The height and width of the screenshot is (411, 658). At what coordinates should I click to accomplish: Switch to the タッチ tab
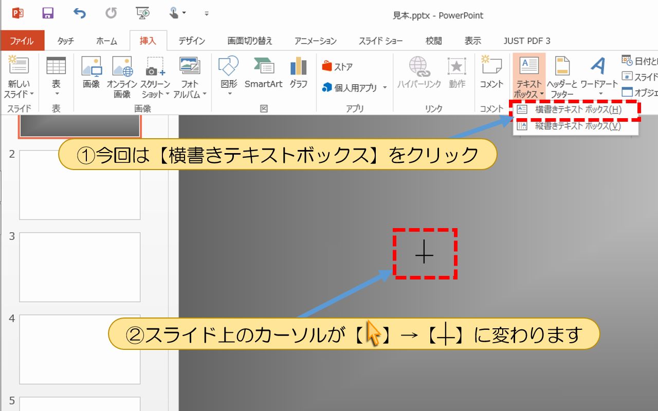(x=66, y=41)
